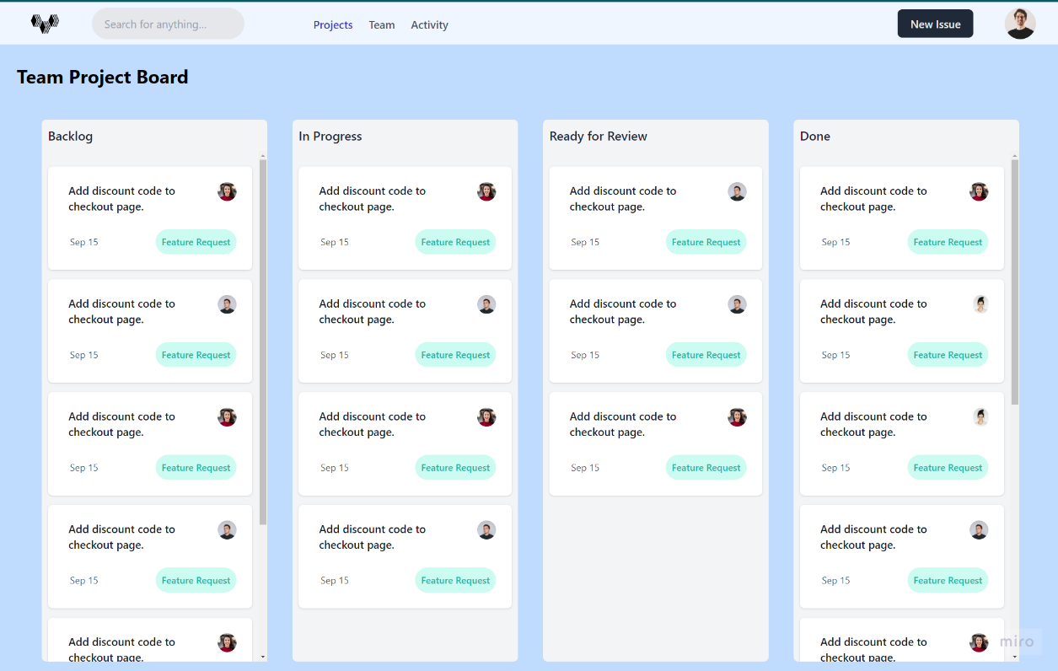Viewport: 1058px width, 671px height.
Task: Click Sep 15 date on third Done card
Action: click(x=836, y=468)
